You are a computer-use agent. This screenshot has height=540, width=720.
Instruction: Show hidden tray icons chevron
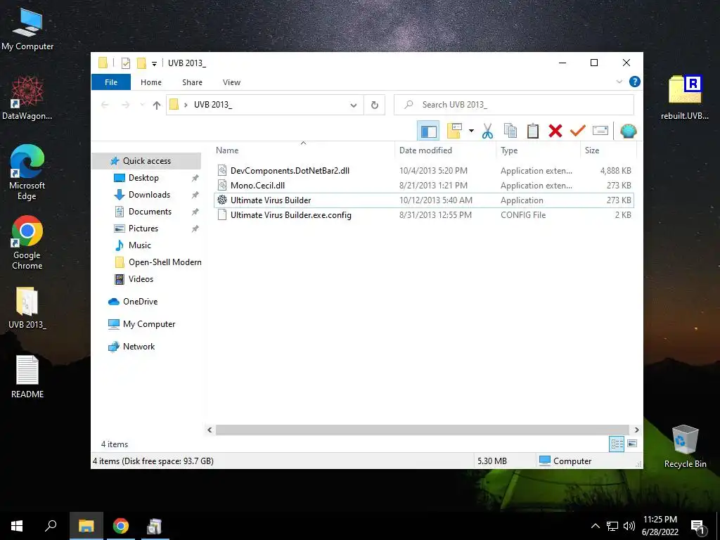[595, 526]
